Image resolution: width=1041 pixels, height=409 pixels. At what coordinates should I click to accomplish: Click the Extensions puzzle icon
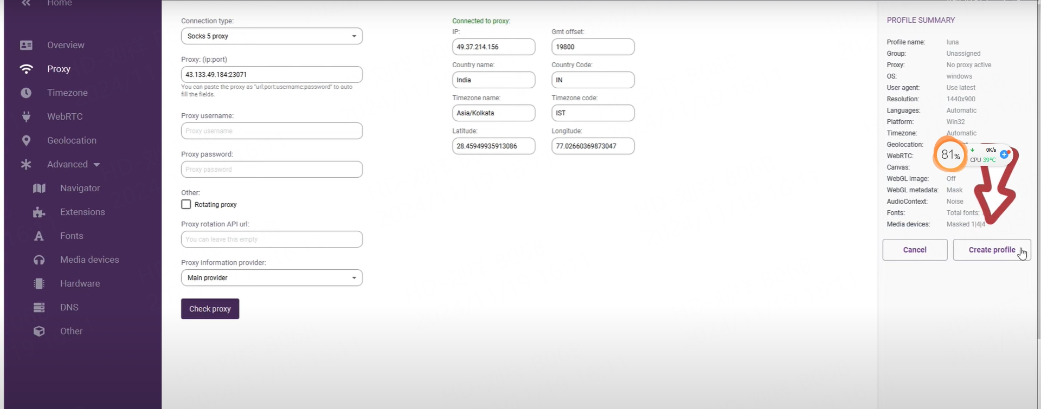(39, 212)
